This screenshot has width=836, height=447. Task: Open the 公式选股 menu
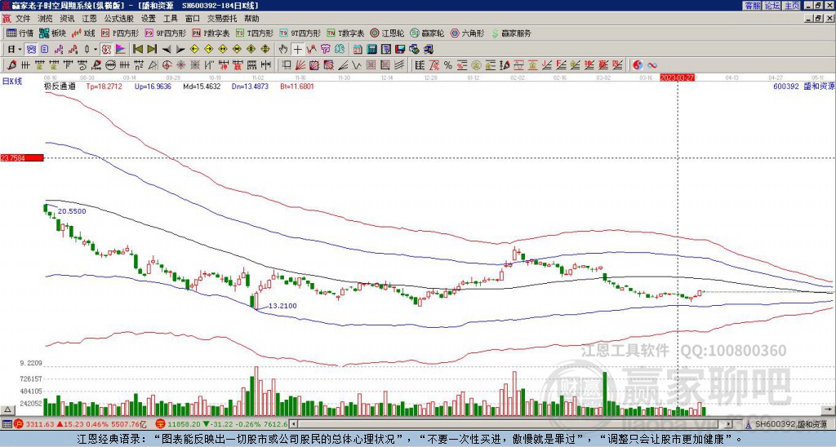[118, 18]
